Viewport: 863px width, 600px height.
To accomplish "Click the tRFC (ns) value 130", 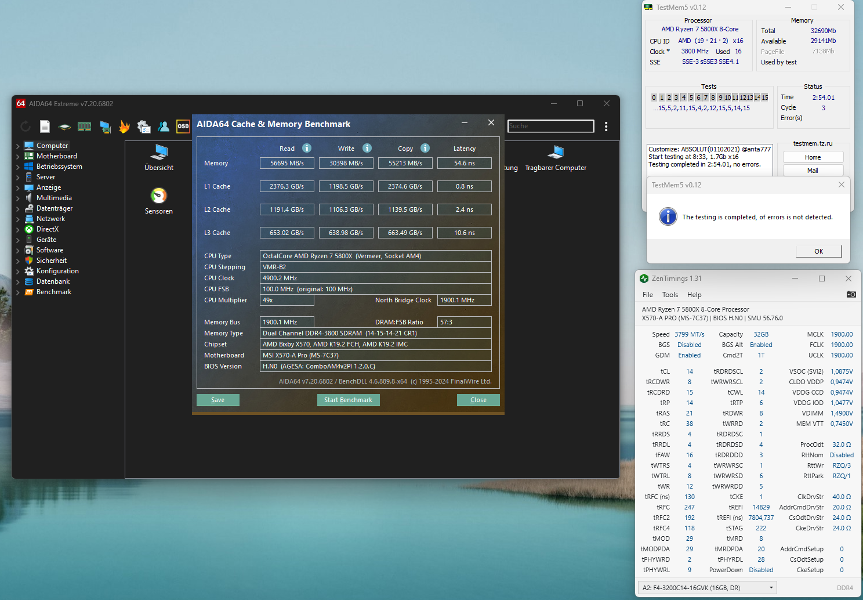I will pos(690,497).
